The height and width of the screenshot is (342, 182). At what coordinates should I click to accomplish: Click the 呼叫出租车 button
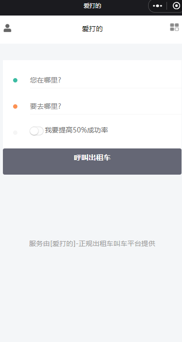pos(92,162)
